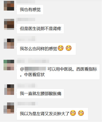This screenshot has width=102, height=122.
Task: Click the avatar beside "我以为是左肾又发炎肿大了"
Action: (x=9, y=108)
